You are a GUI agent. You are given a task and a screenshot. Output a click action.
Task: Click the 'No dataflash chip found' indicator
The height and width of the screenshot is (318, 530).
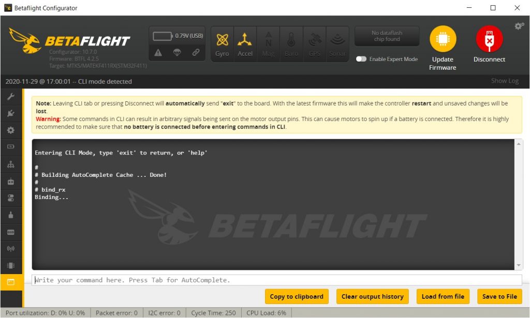pos(387,36)
